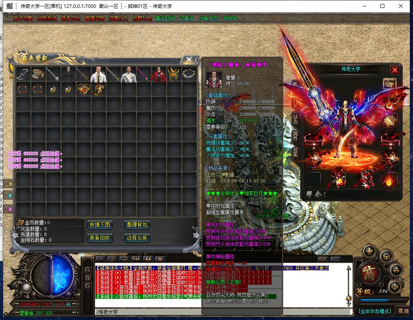This screenshot has height=320, width=413.
Task: Select the silver staff item in the backpack
Action: tap(53, 74)
